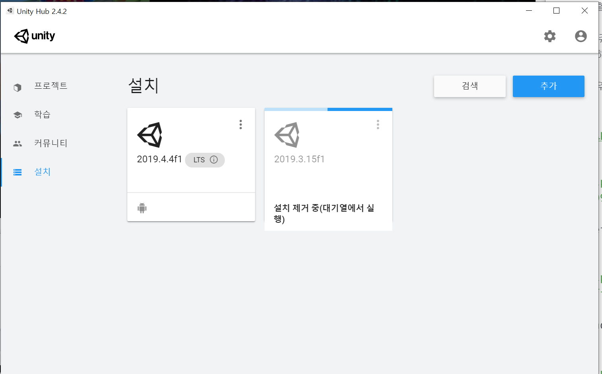Go to the 프로젝트 section
The image size is (602, 374).
coord(51,86)
